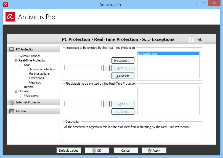
Task: Maximize the Antivirus Pro window
Action: coord(205,3)
